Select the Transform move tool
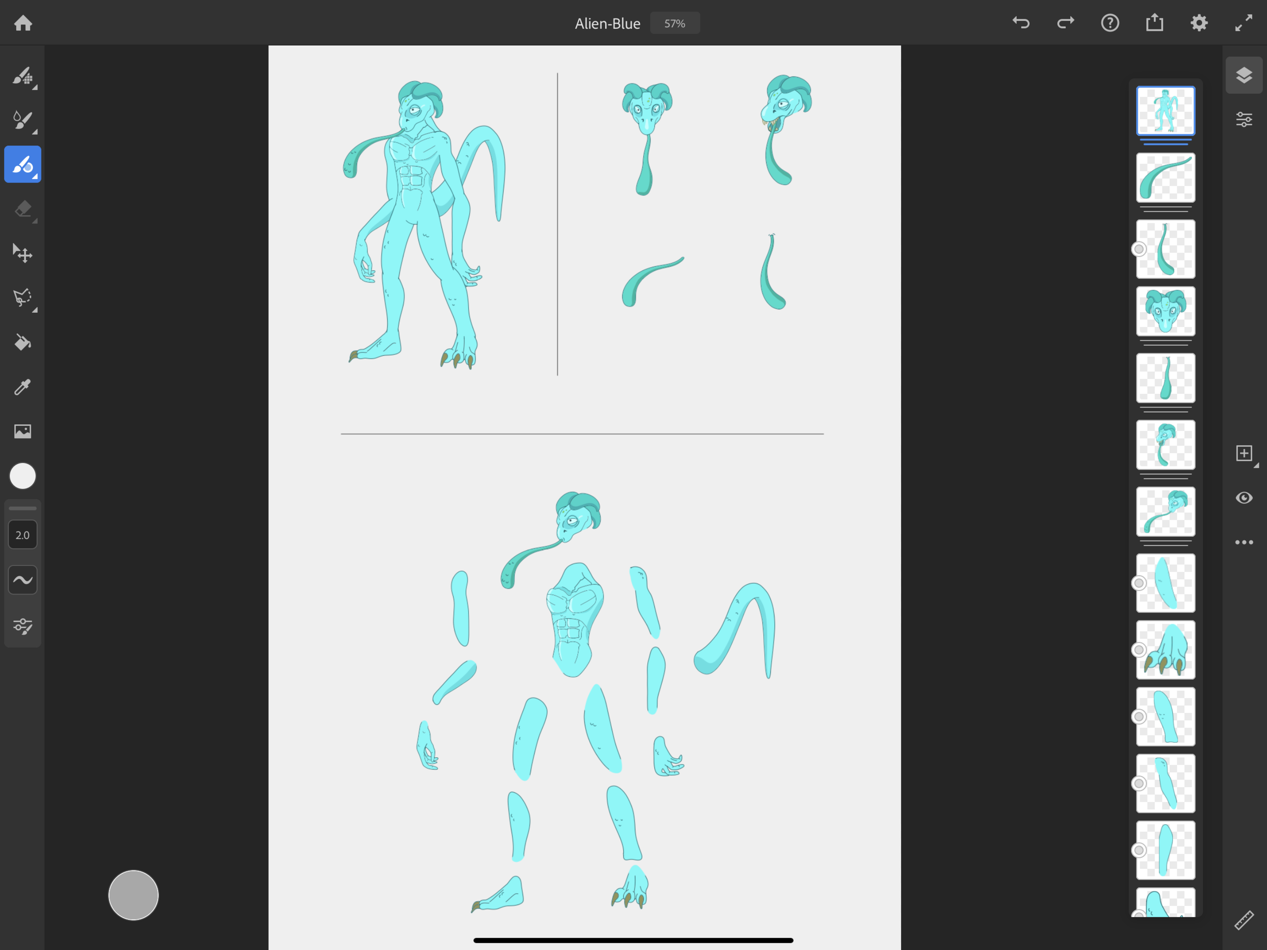1267x950 pixels. point(22,253)
